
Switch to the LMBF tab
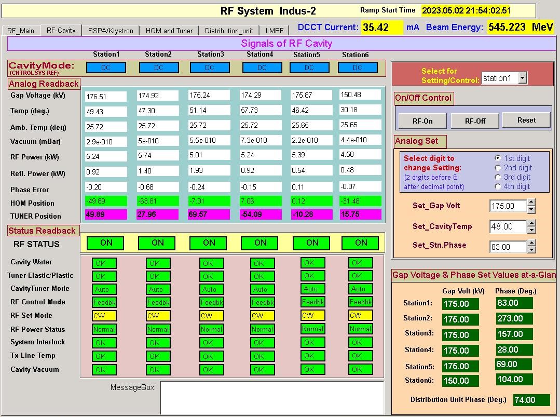point(274,31)
